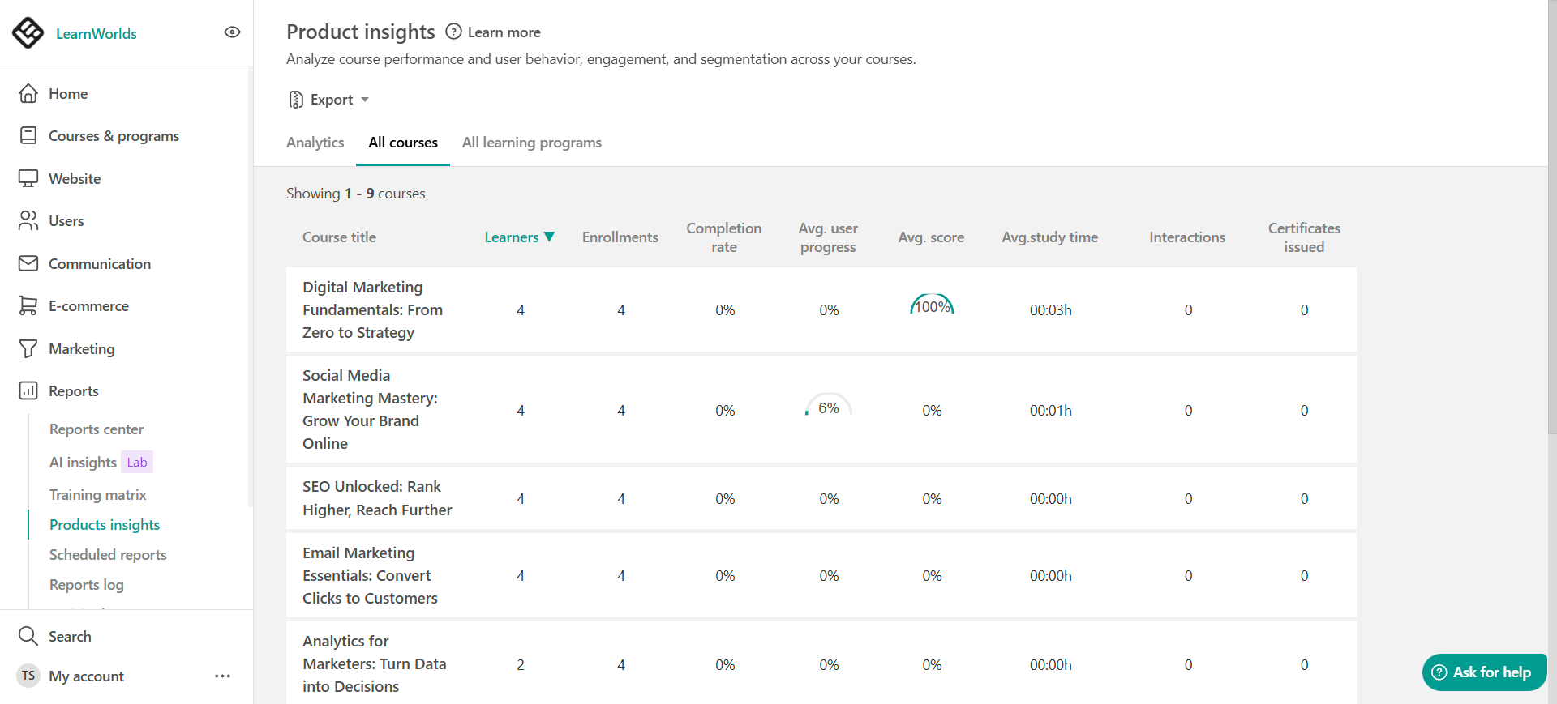Viewport: 1557px width, 704px height.
Task: Open AI insights Lab menu item
Action: click(x=101, y=462)
